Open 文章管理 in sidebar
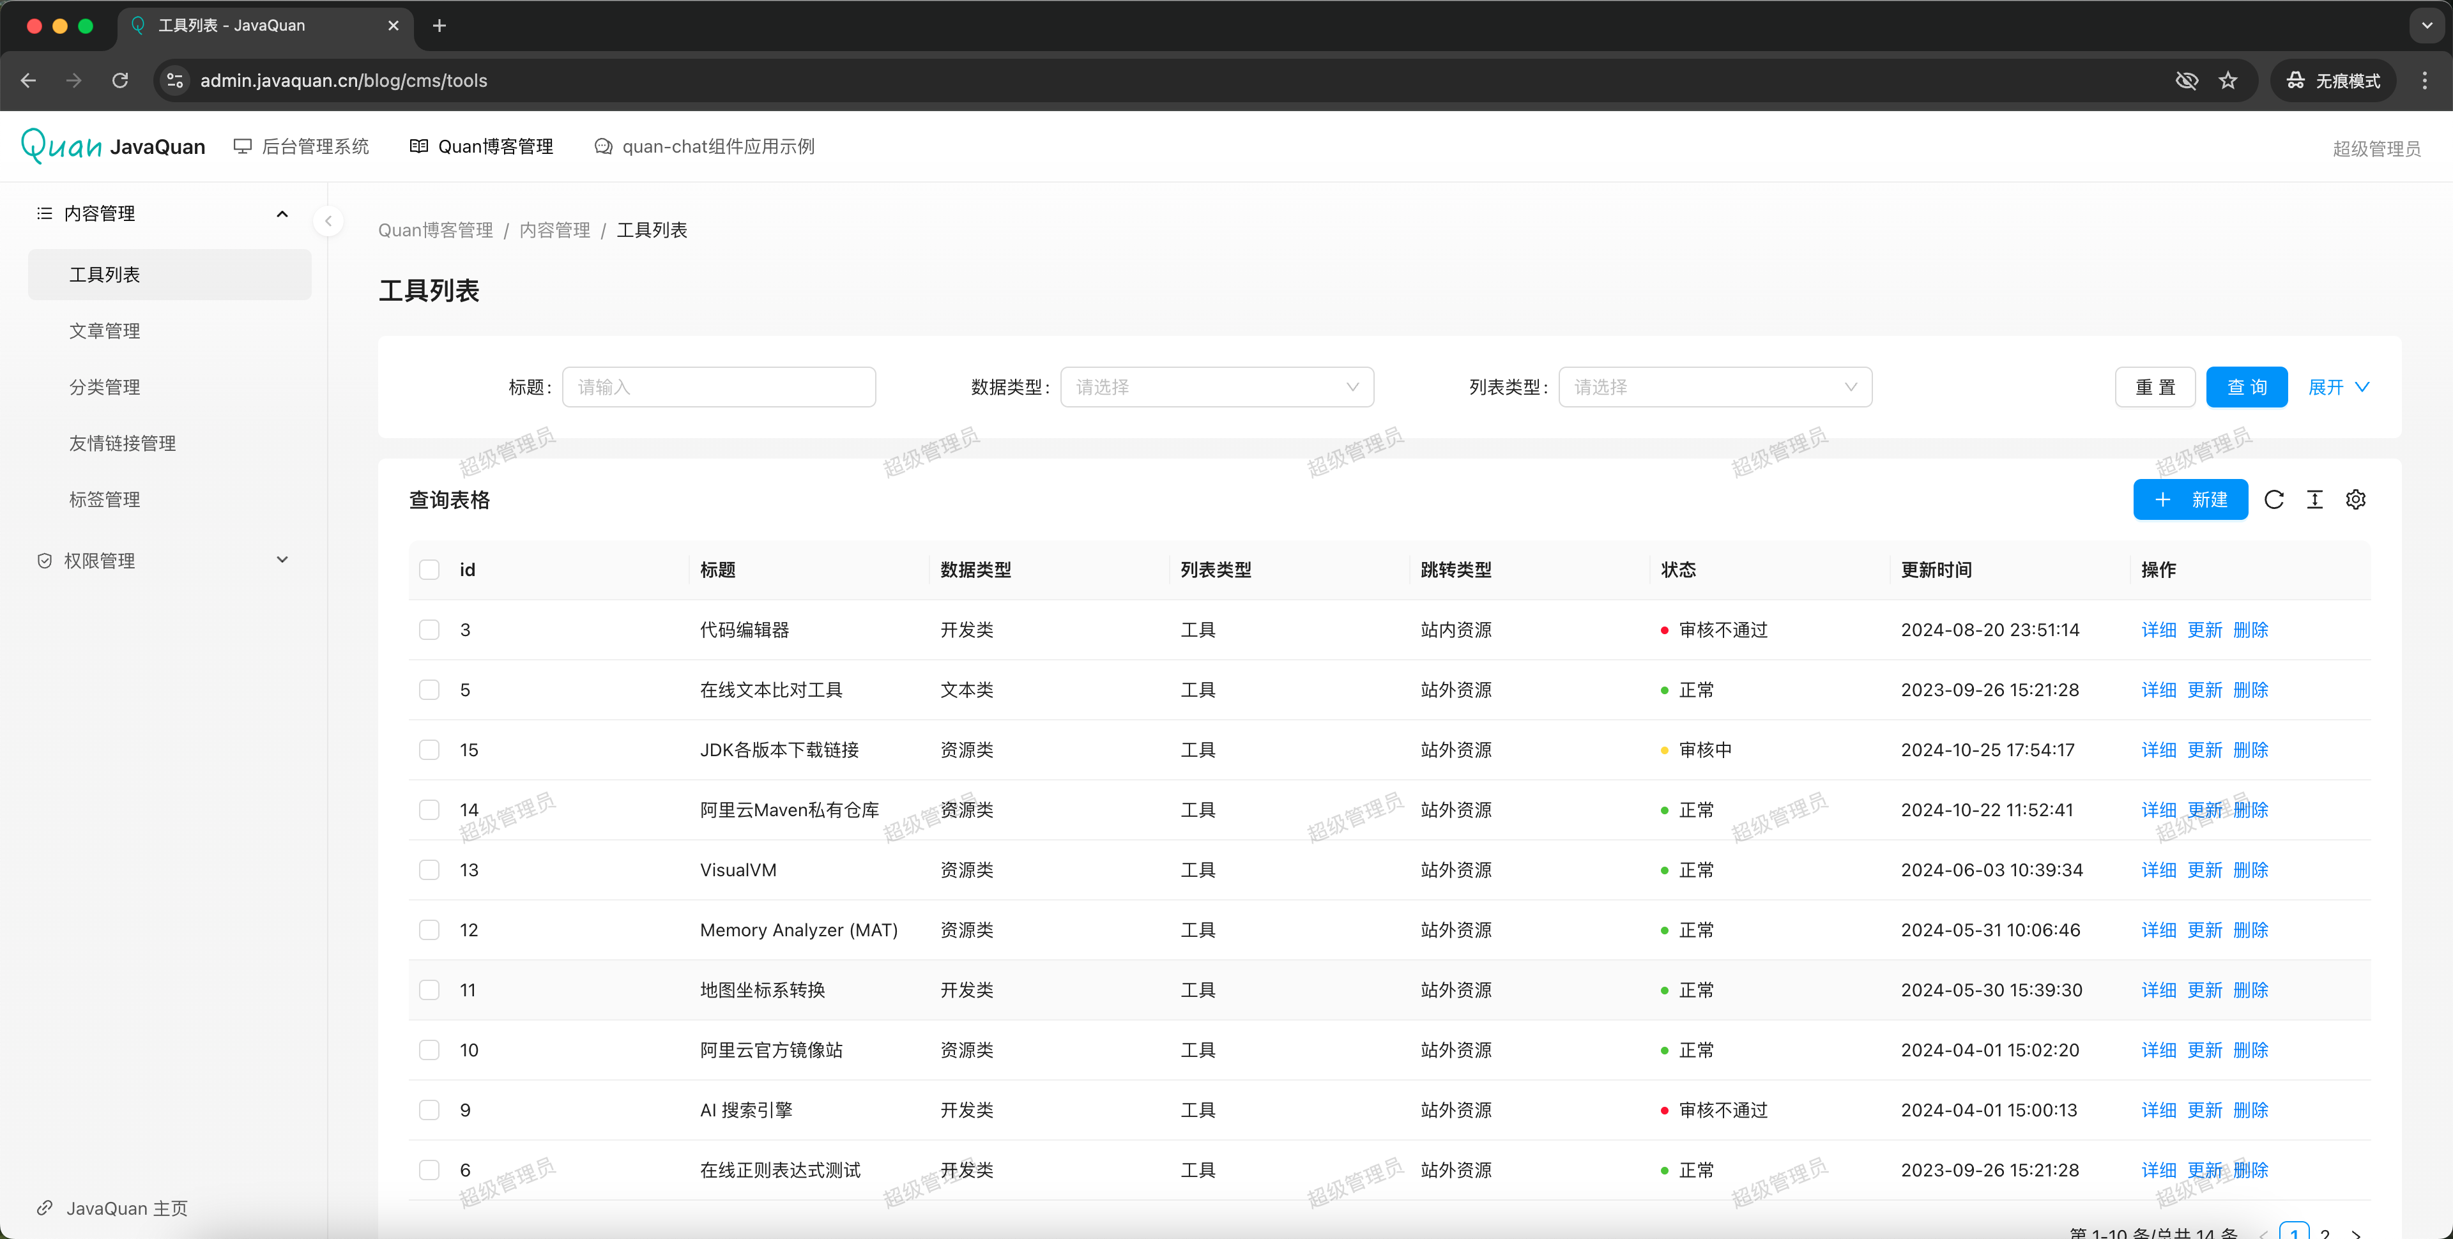Viewport: 2453px width, 1239px height. click(105, 330)
